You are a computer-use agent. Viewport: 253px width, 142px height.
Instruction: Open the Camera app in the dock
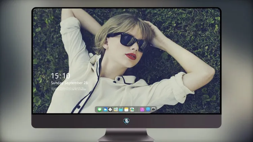point(153,109)
